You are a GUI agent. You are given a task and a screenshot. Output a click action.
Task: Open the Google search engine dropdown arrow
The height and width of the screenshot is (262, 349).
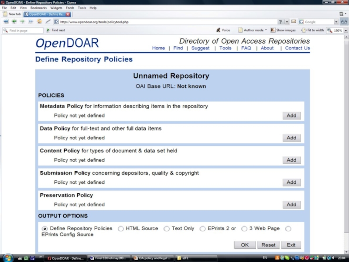(336, 22)
